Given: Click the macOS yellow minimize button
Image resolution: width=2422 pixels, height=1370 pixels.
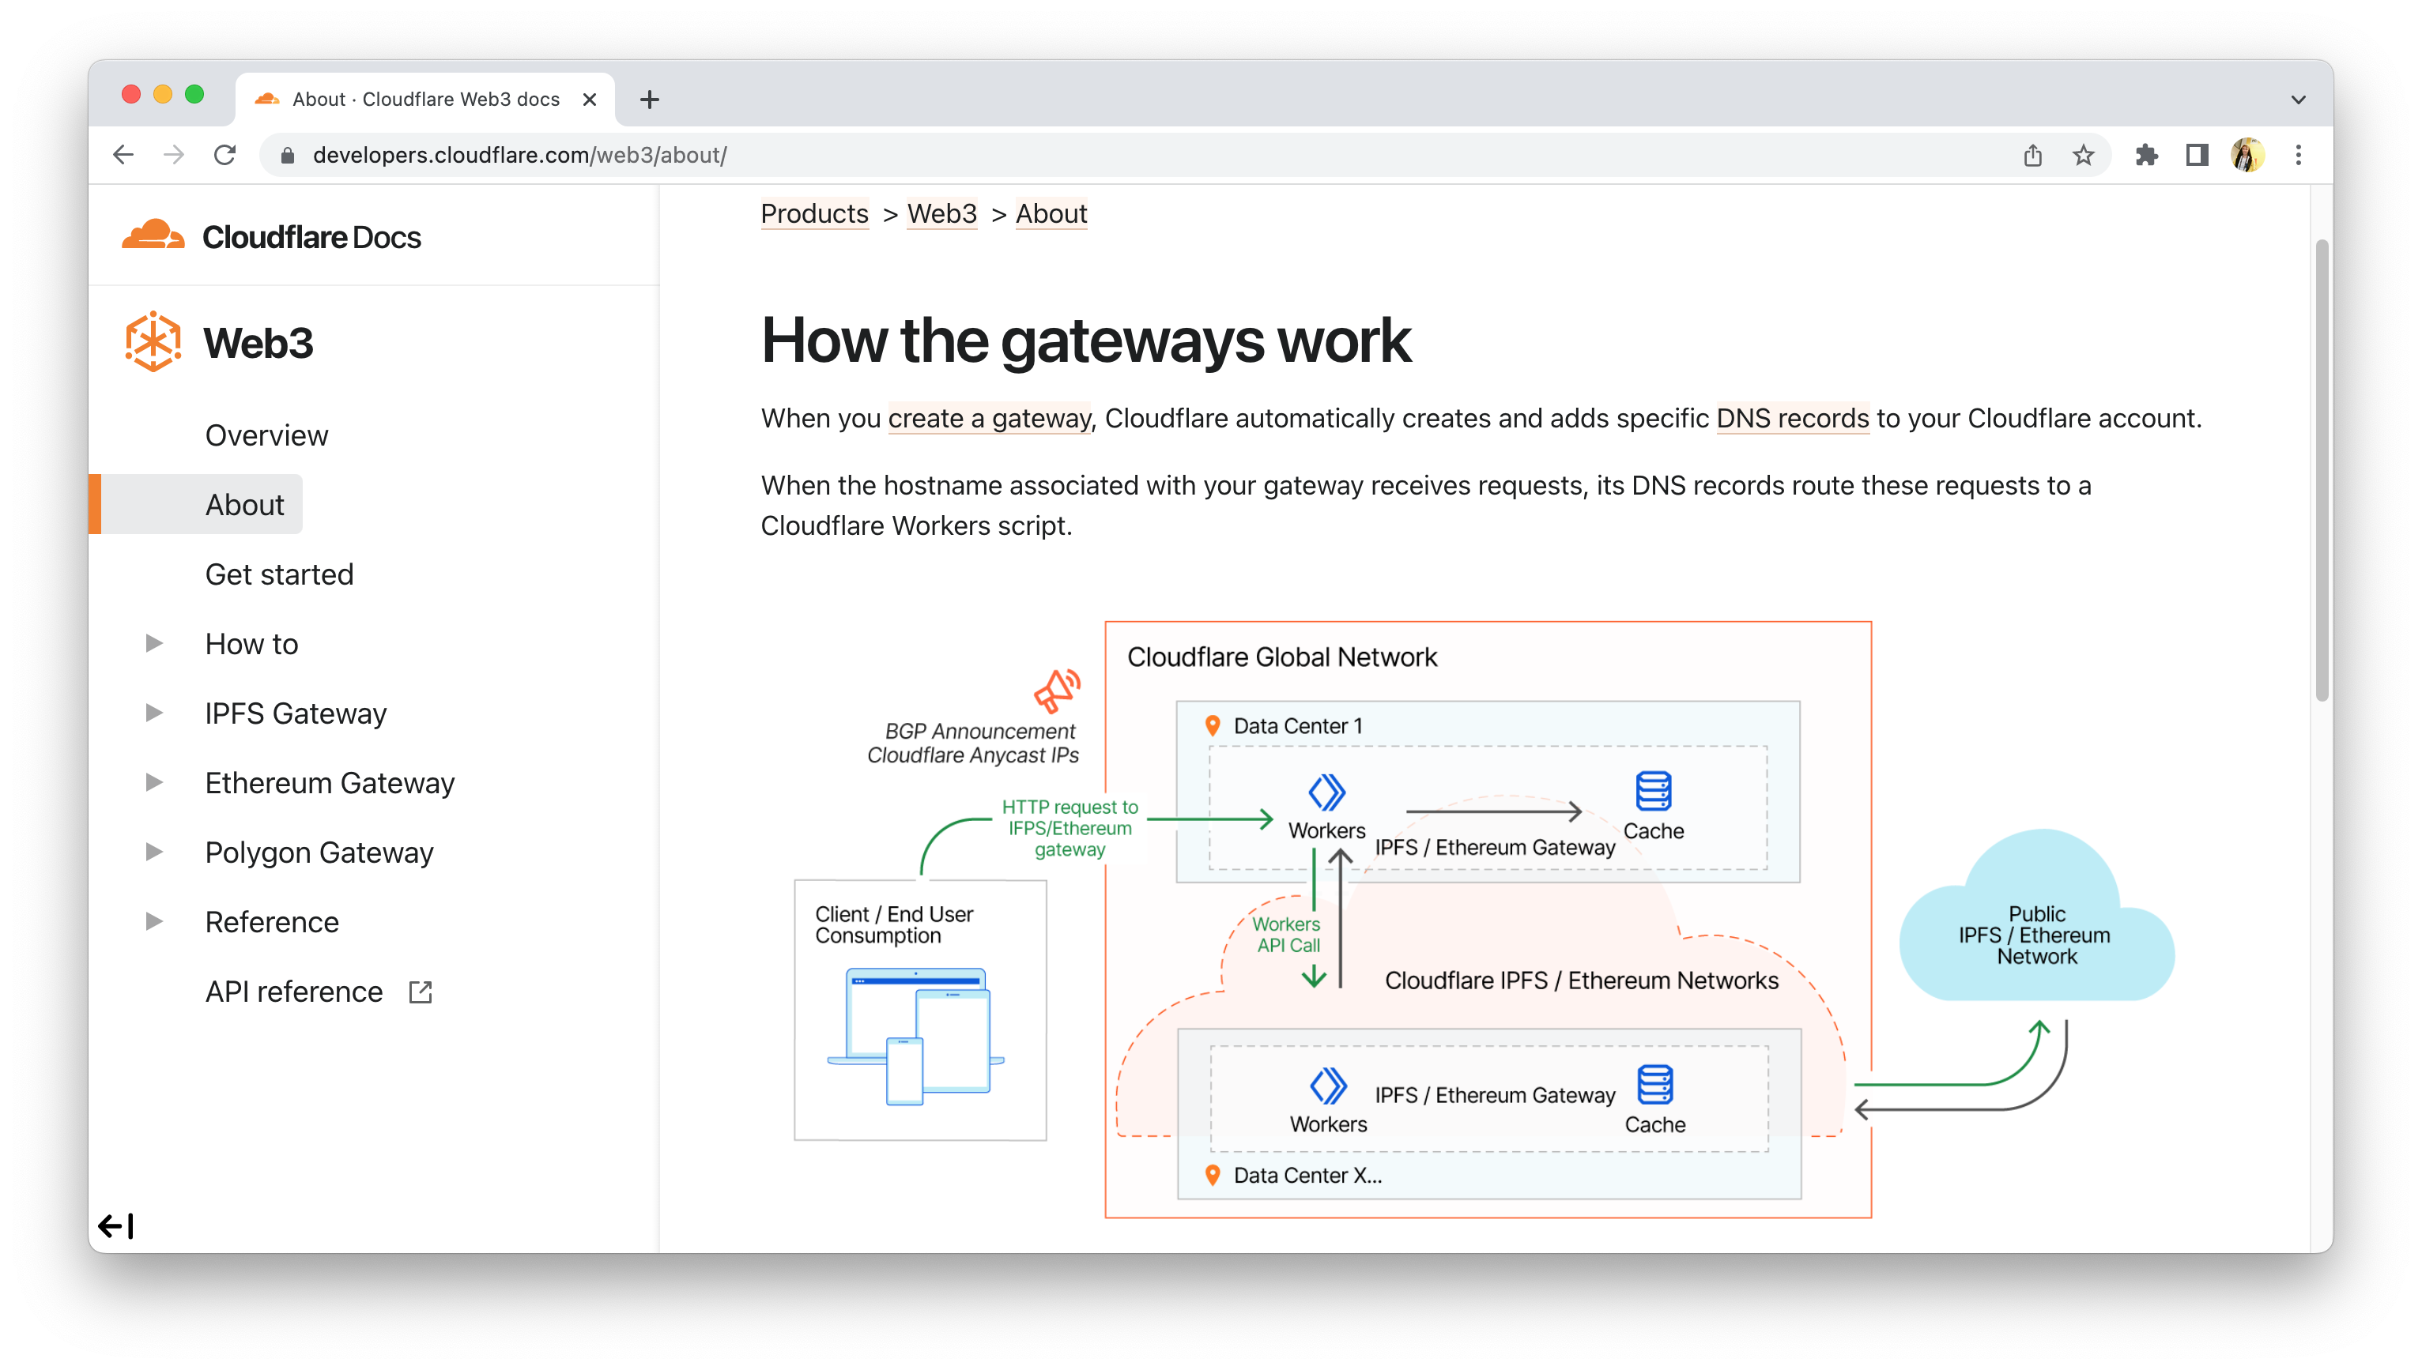Looking at the screenshot, I should [x=163, y=95].
